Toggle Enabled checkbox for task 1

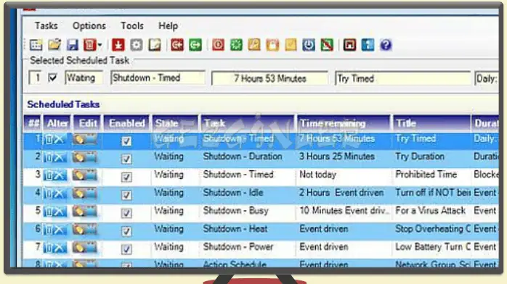pyautogui.click(x=126, y=141)
